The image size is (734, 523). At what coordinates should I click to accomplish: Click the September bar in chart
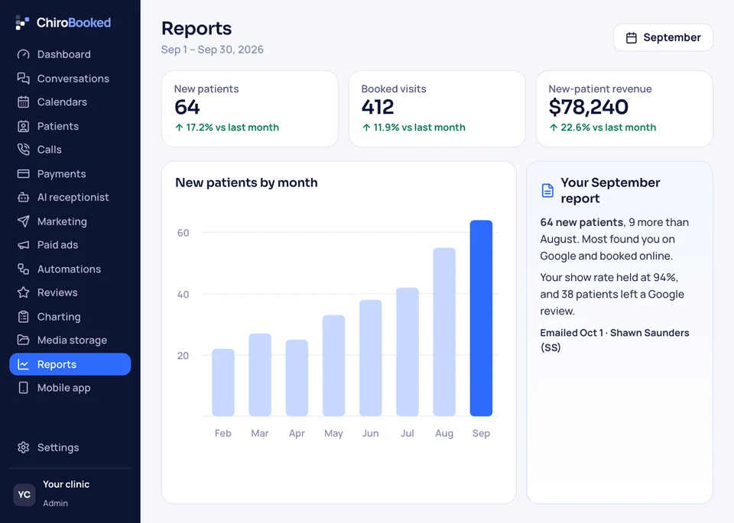tap(481, 318)
